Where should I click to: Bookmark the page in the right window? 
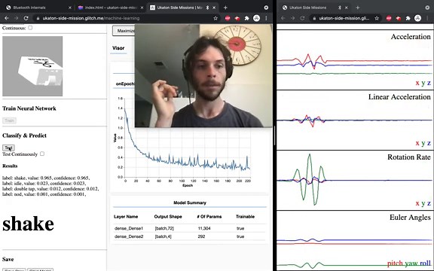[x=377, y=18]
